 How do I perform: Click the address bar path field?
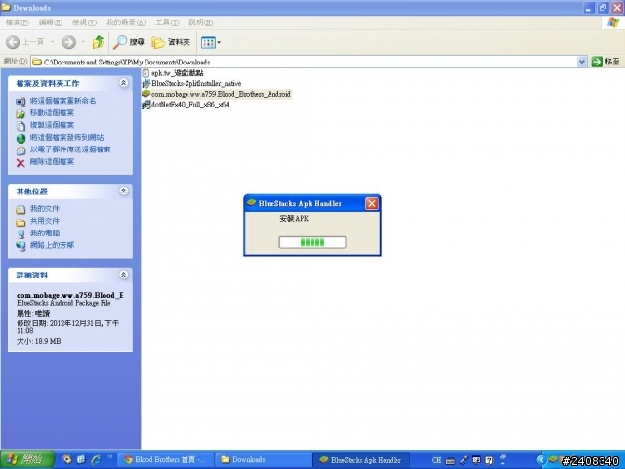coord(304,62)
